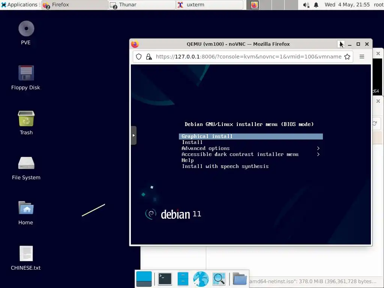Minimize the QEMU noVNC Firefox window
Viewport: 384px width, 288px height.
(x=350, y=44)
